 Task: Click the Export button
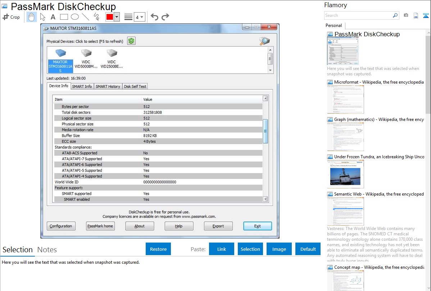click(218, 226)
